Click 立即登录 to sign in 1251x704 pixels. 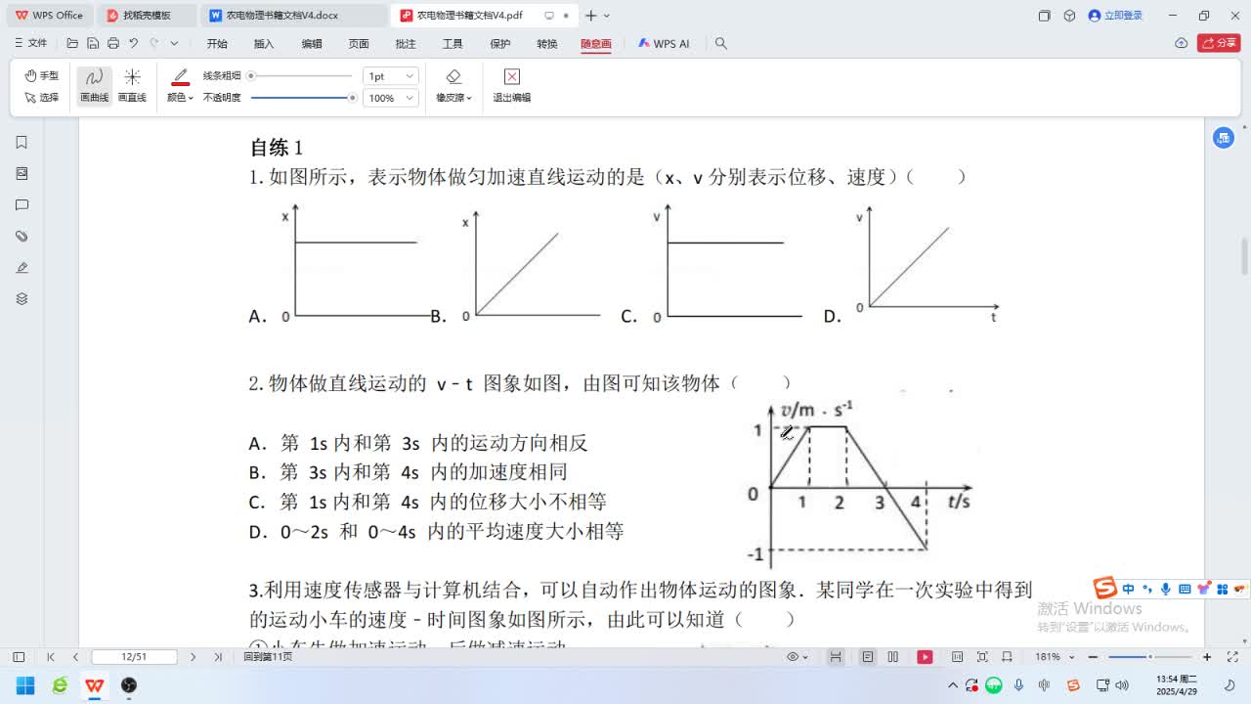(x=1115, y=16)
